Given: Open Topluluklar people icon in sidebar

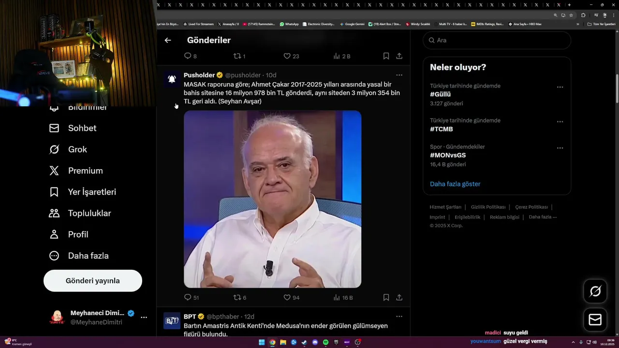Looking at the screenshot, I should pyautogui.click(x=54, y=213).
